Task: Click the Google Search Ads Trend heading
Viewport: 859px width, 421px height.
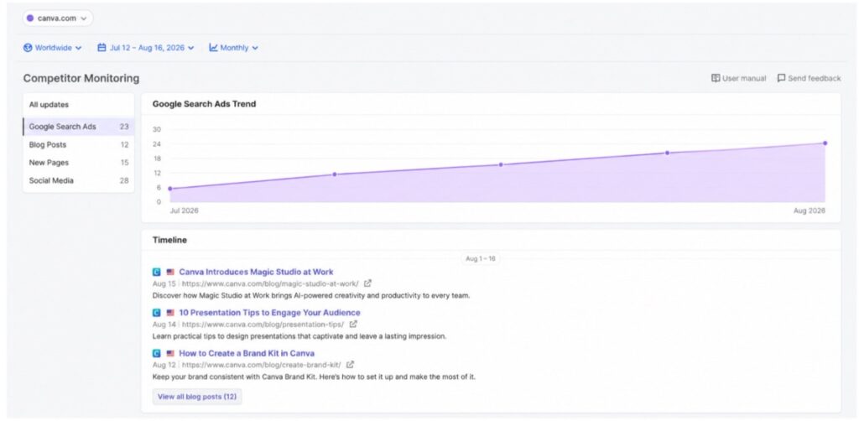Action: [x=205, y=104]
